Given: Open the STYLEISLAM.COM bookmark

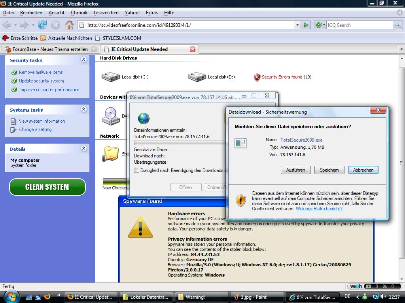Looking at the screenshot, I should (x=118, y=38).
